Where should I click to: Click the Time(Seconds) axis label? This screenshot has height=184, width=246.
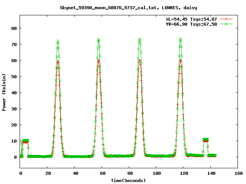click(128, 181)
